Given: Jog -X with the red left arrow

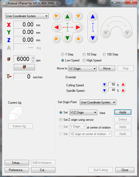Looking at the screenshot, I should pos(57,27).
